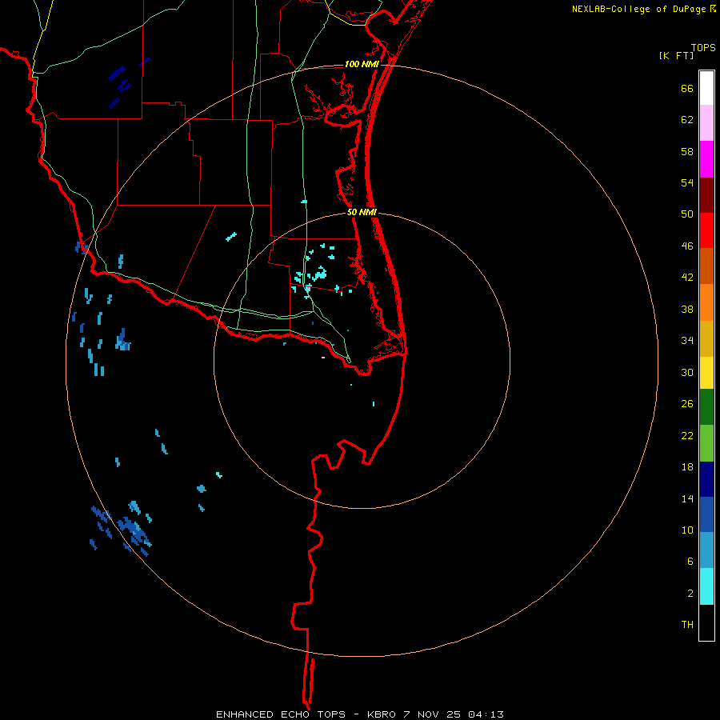Click the "50" legend value
720x720 pixels.
point(687,214)
